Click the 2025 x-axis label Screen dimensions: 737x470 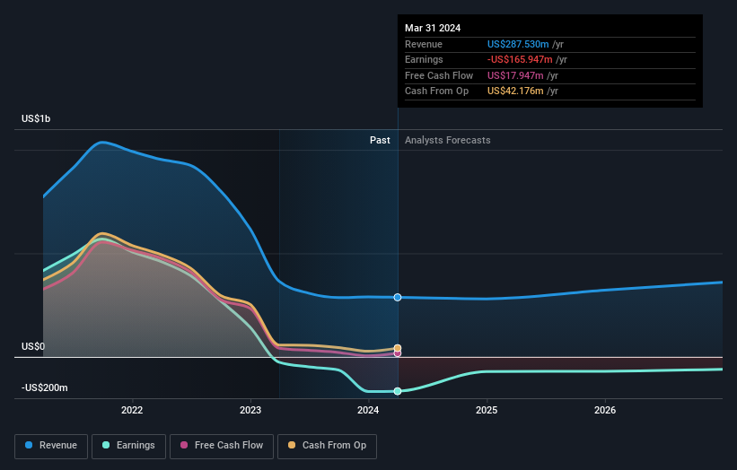pos(487,411)
